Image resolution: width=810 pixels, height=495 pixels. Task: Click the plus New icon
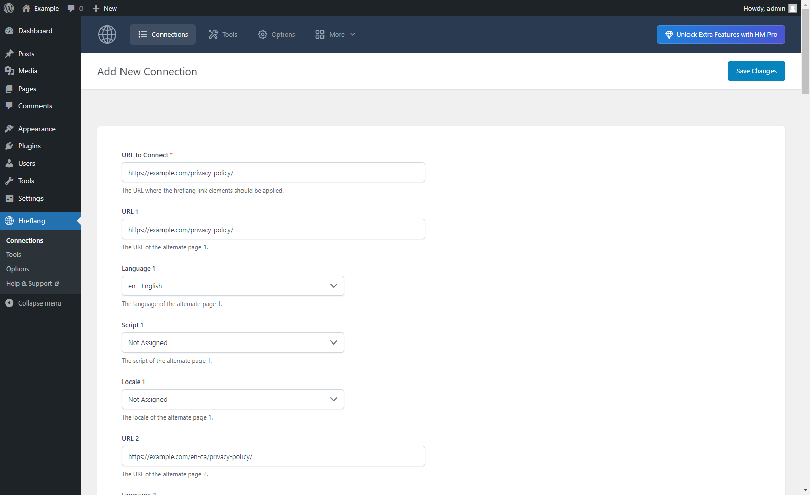pyautogui.click(x=96, y=8)
